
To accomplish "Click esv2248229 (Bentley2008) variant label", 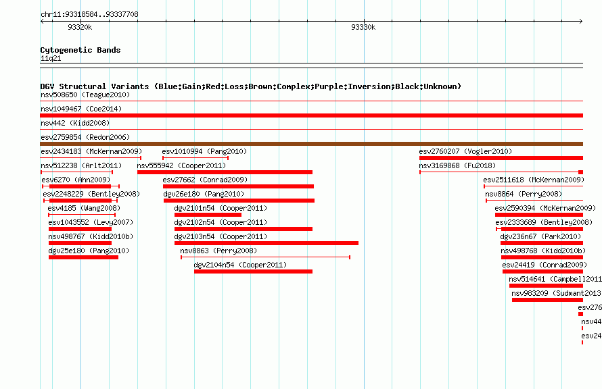I will [91, 194].
